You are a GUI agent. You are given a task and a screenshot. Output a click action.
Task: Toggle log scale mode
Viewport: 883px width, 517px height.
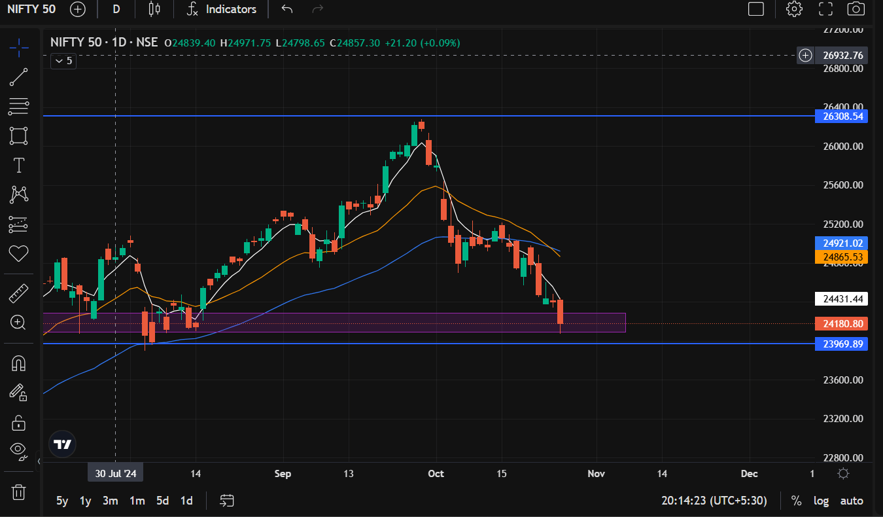pos(821,501)
